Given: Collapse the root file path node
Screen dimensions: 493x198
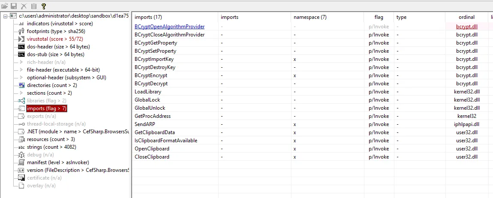Looking at the screenshot, I should (x=5, y=16).
